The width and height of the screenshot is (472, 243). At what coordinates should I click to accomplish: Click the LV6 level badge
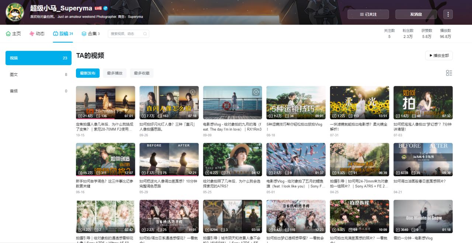pos(98,8)
